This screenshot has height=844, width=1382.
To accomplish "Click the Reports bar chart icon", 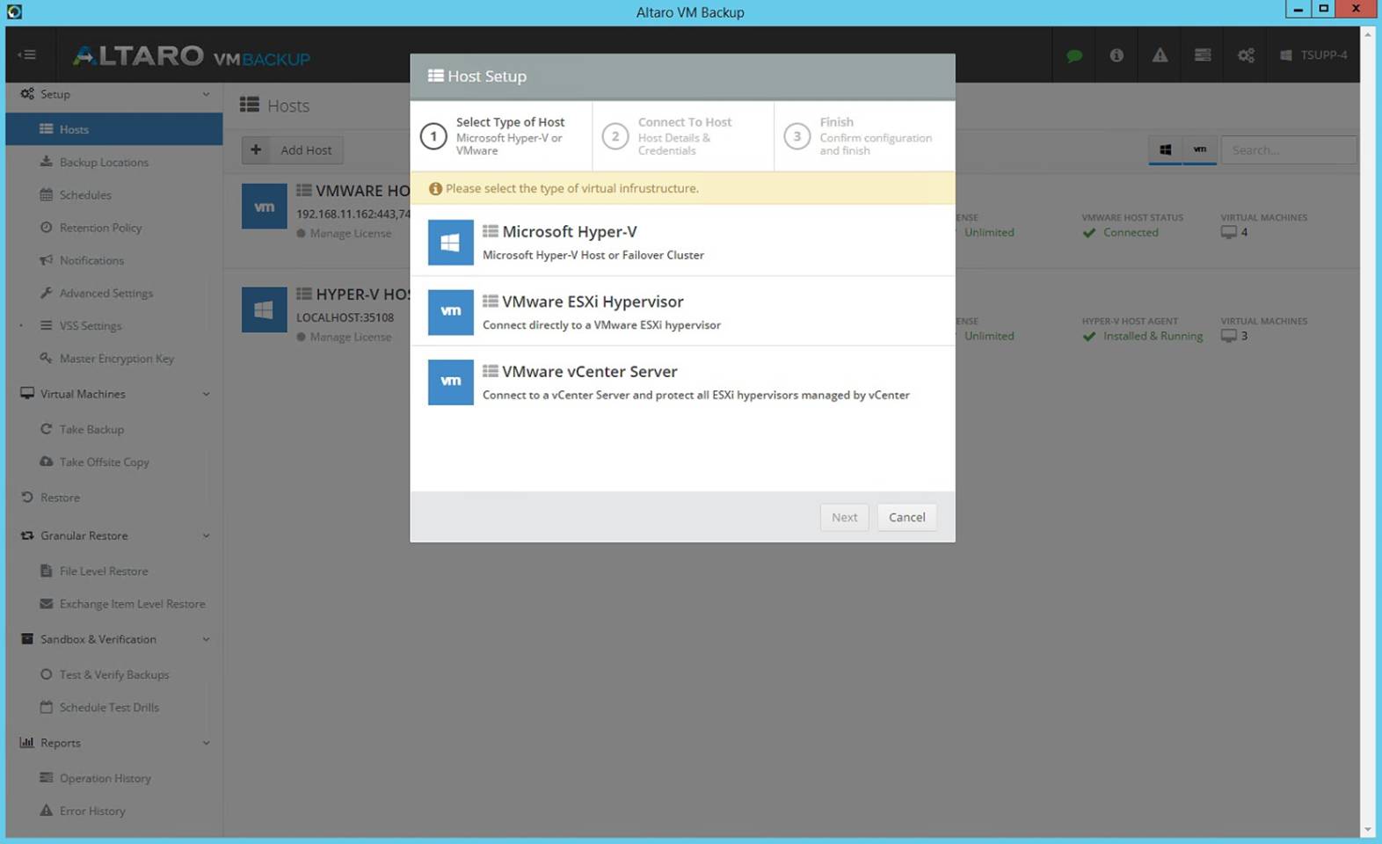I will coord(27,743).
